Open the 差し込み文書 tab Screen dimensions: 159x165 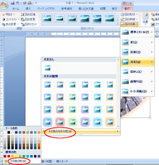click(x=86, y=9)
